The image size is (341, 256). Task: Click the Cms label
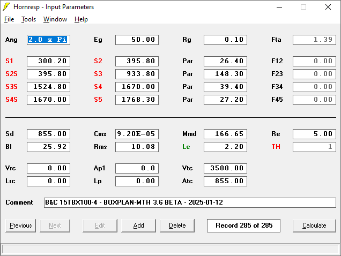tap(100, 134)
